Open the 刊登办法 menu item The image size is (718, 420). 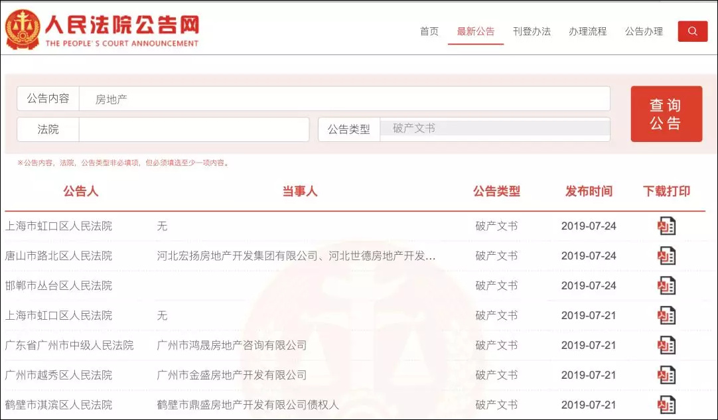[532, 31]
